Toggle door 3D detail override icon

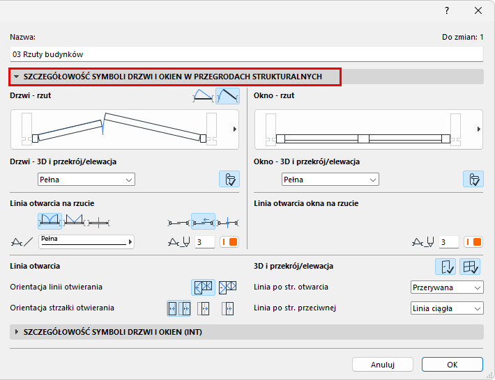[229, 180]
